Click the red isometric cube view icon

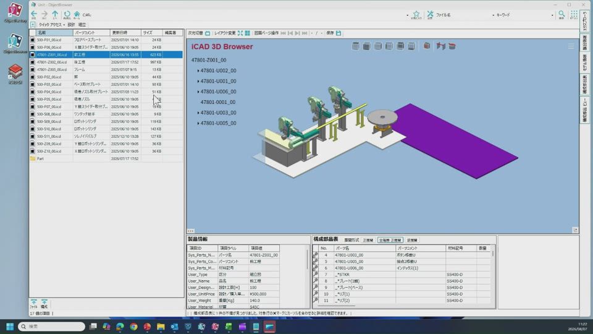pyautogui.click(x=427, y=46)
